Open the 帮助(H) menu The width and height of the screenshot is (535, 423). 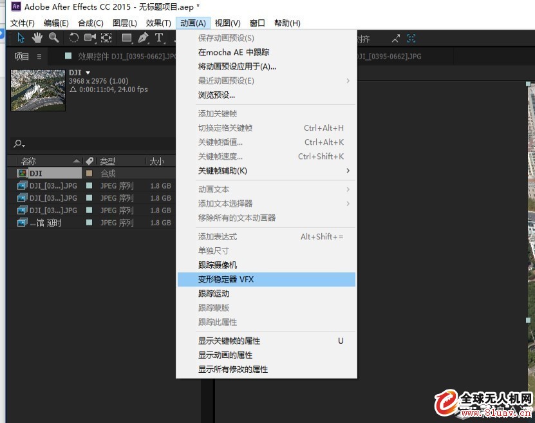click(x=287, y=23)
